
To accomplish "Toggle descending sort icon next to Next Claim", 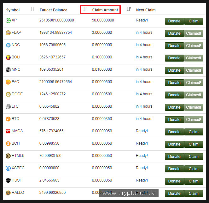I will pos(129,9).
